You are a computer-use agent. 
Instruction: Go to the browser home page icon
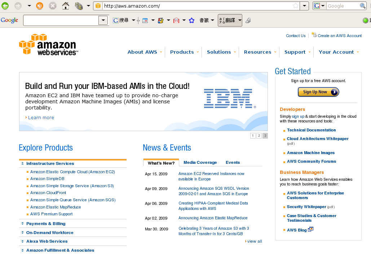pyautogui.click(x=66, y=5)
